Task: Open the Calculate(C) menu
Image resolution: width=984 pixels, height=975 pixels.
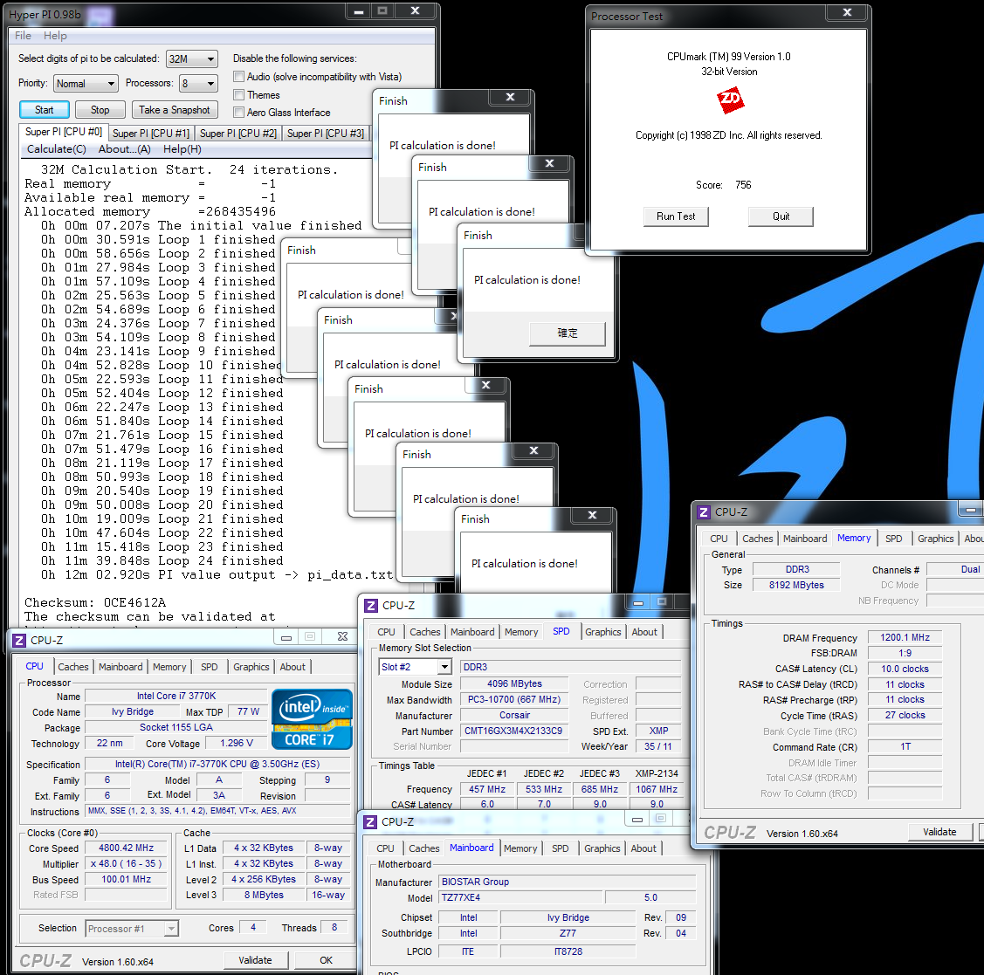Action: coord(57,149)
